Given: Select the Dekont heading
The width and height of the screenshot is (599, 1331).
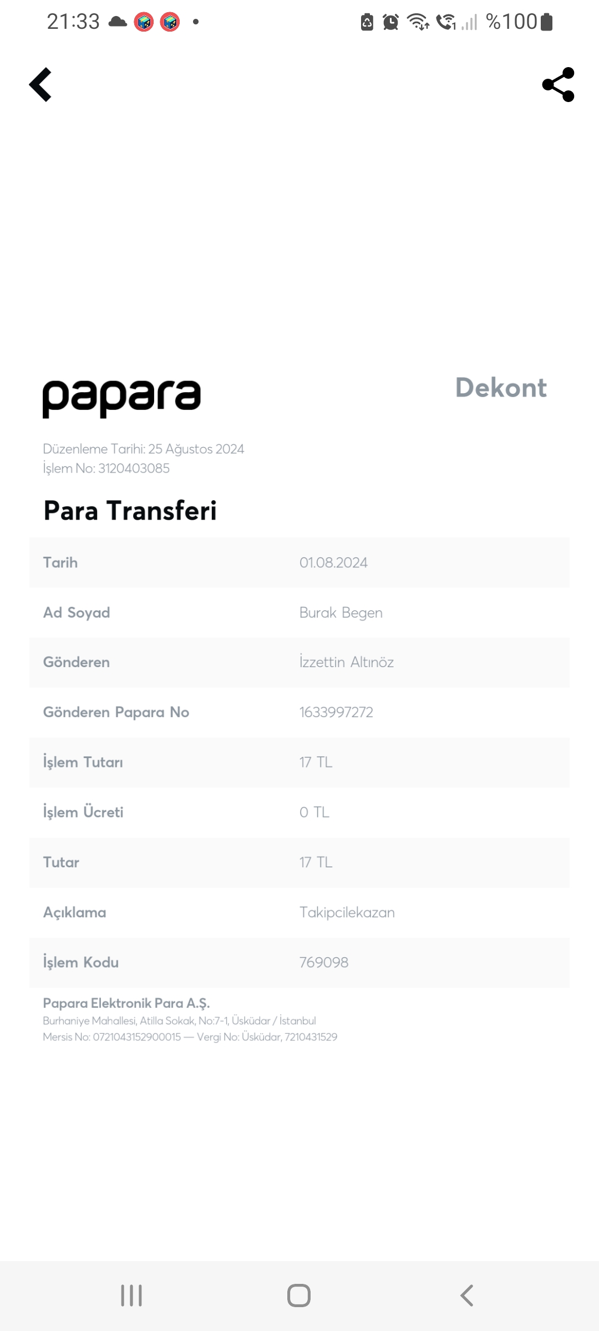Looking at the screenshot, I should point(501,388).
